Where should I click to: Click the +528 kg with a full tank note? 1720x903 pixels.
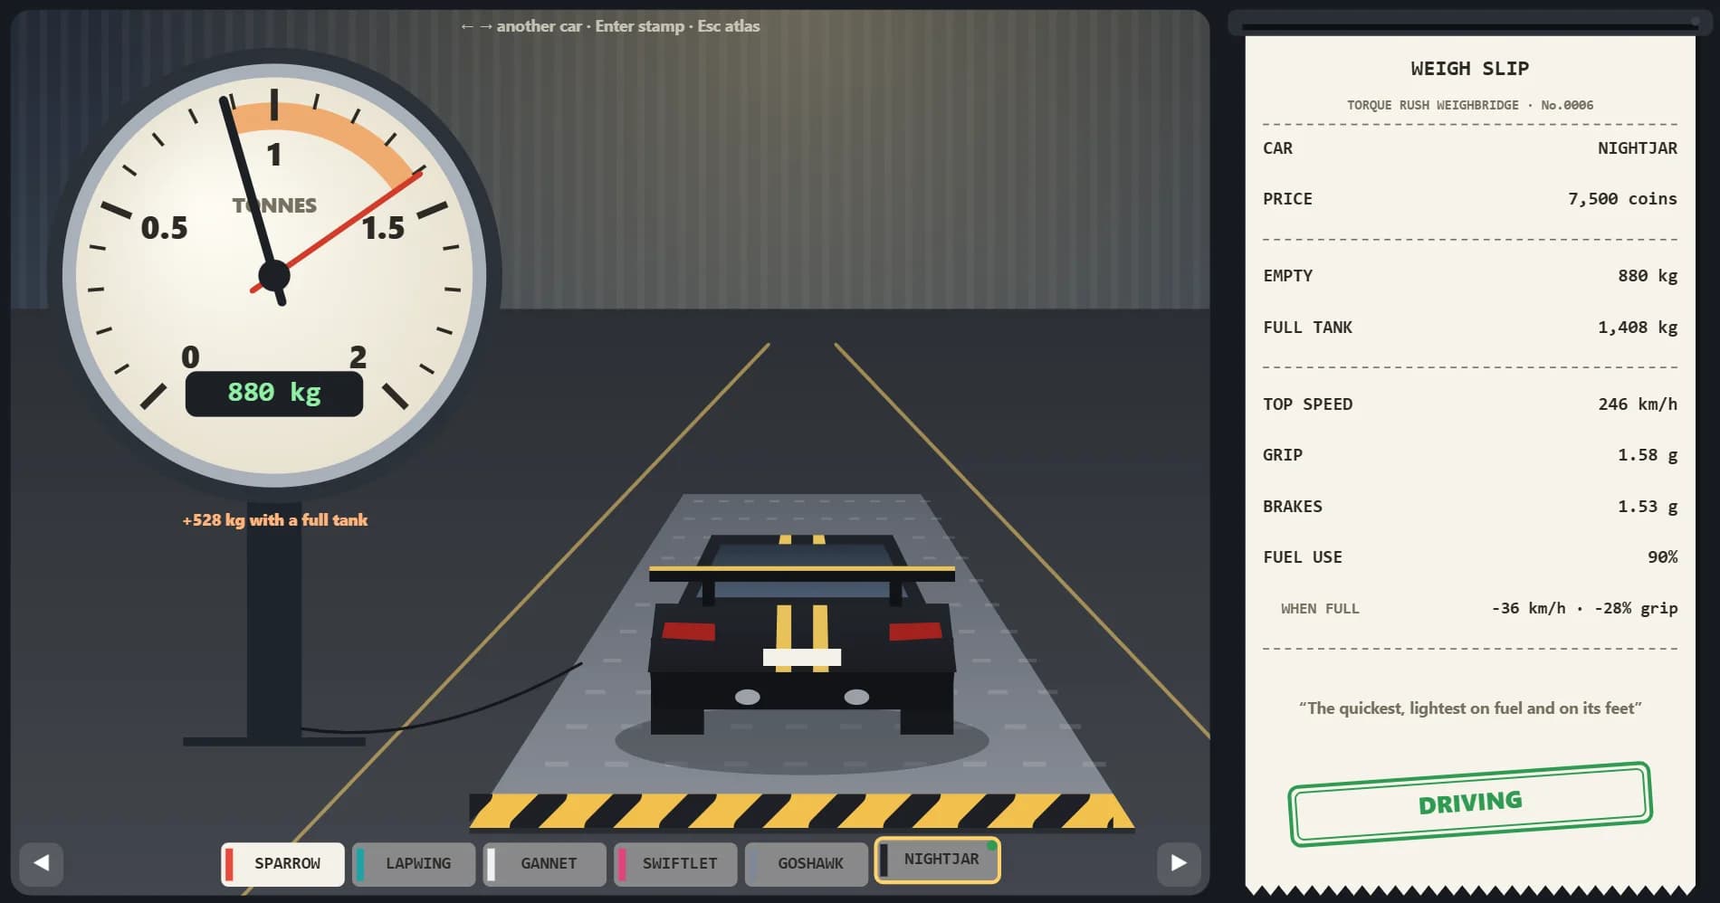pos(275,520)
